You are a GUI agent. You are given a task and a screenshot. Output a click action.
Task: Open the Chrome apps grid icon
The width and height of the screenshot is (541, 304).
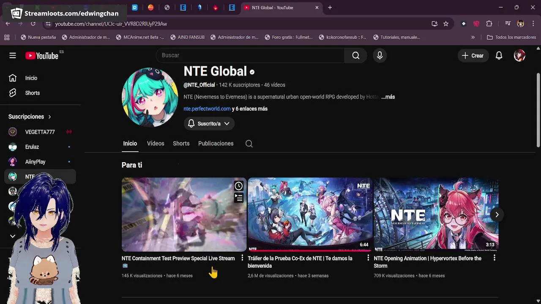7,37
